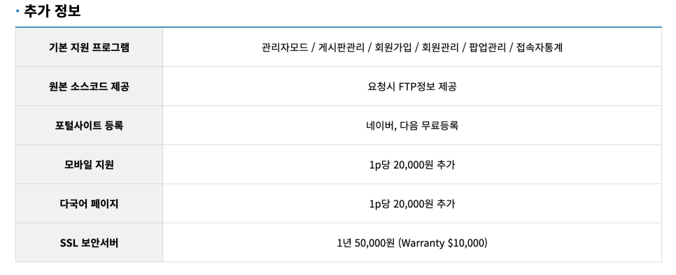Select the SSL 보안서버 row header
The width and height of the screenshot is (676, 275).
pos(90,243)
